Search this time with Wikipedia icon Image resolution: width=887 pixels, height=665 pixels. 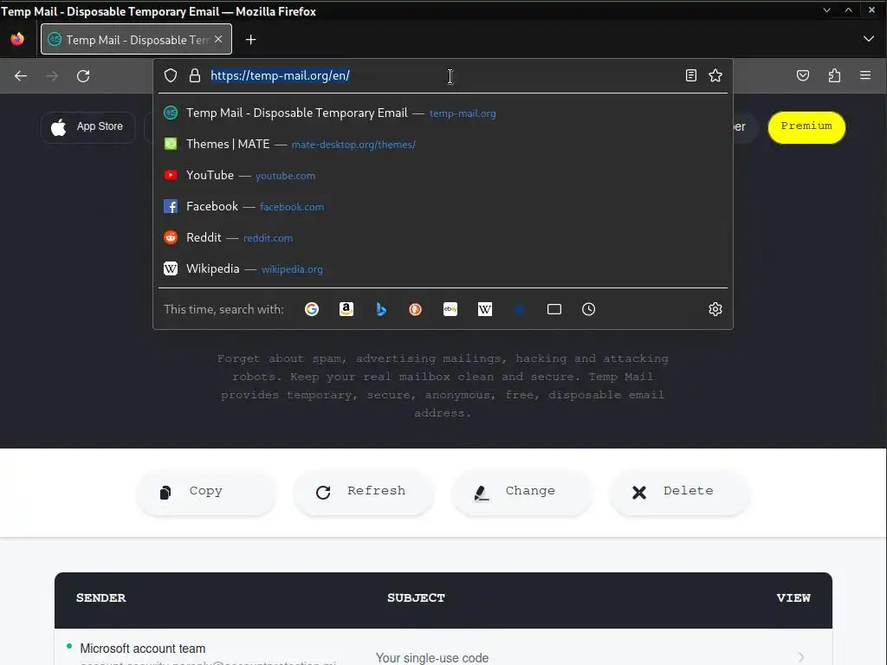pos(485,309)
